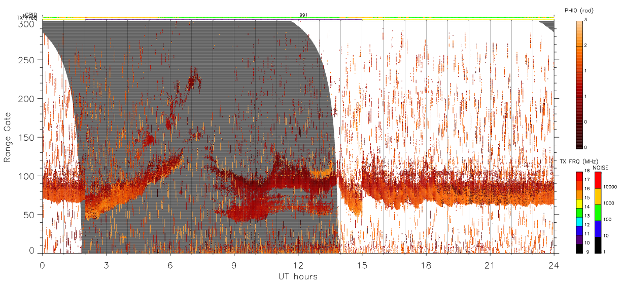Click the pale top segment of PHI0 colorbar
This screenshot has height=287, width=623.
point(579,33)
